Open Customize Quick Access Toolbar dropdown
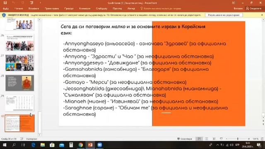Screen dimensions: 265x149 pyautogui.click(x=41, y=3)
